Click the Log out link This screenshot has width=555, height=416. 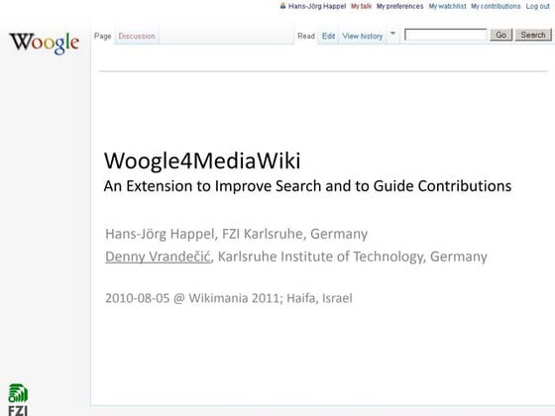537,6
